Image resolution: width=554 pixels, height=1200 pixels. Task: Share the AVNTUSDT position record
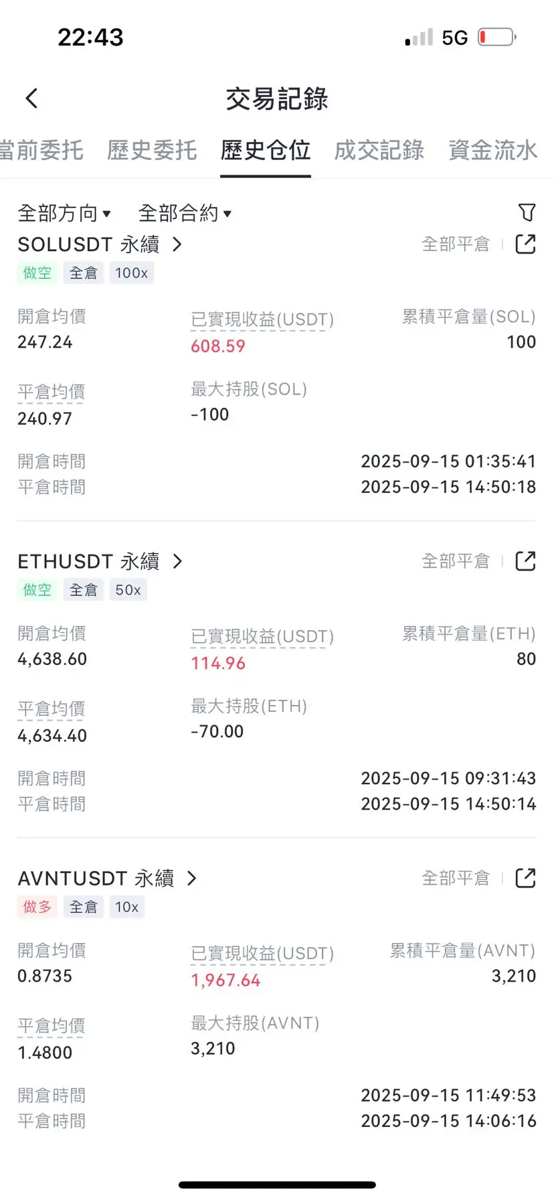coord(526,878)
